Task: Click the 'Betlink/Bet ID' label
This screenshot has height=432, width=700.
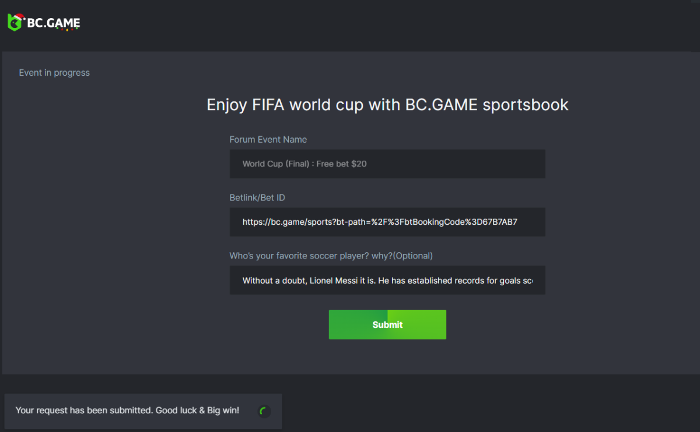Action: click(257, 198)
